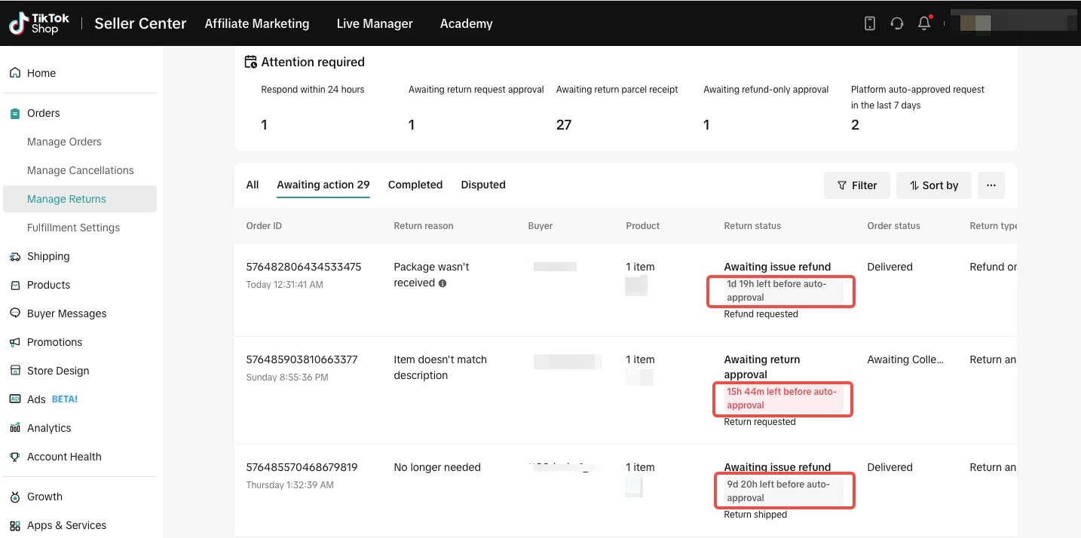Click the Home icon in sidebar
This screenshot has height=538, width=1081.
(x=15, y=73)
